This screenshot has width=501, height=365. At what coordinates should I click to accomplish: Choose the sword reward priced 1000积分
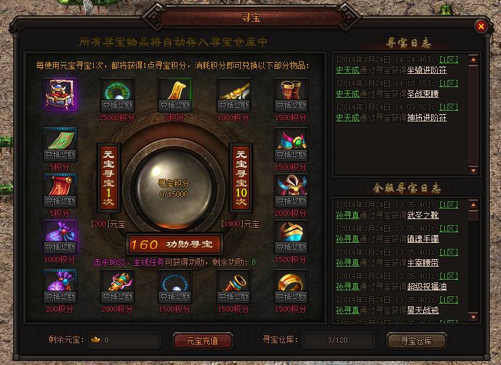tap(233, 95)
